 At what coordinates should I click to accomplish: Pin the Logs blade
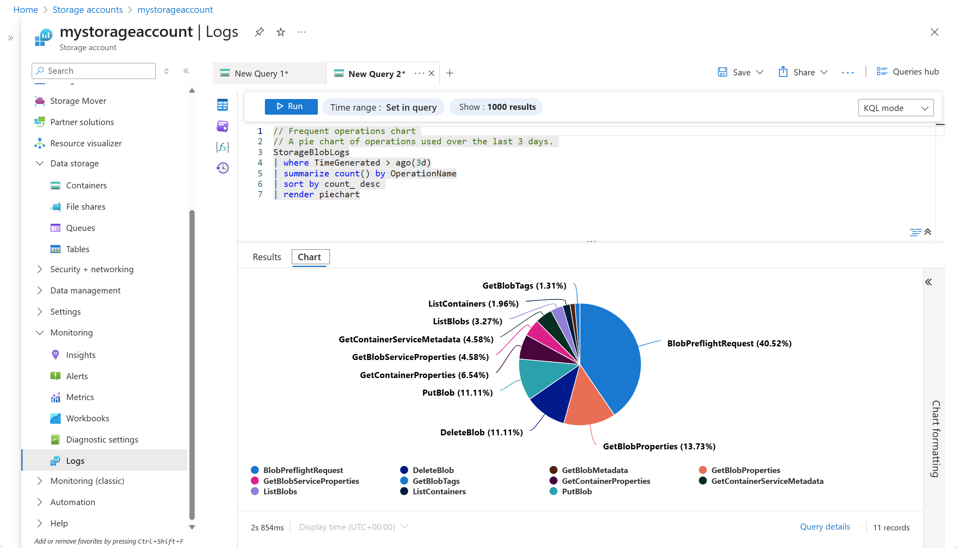[x=259, y=32]
